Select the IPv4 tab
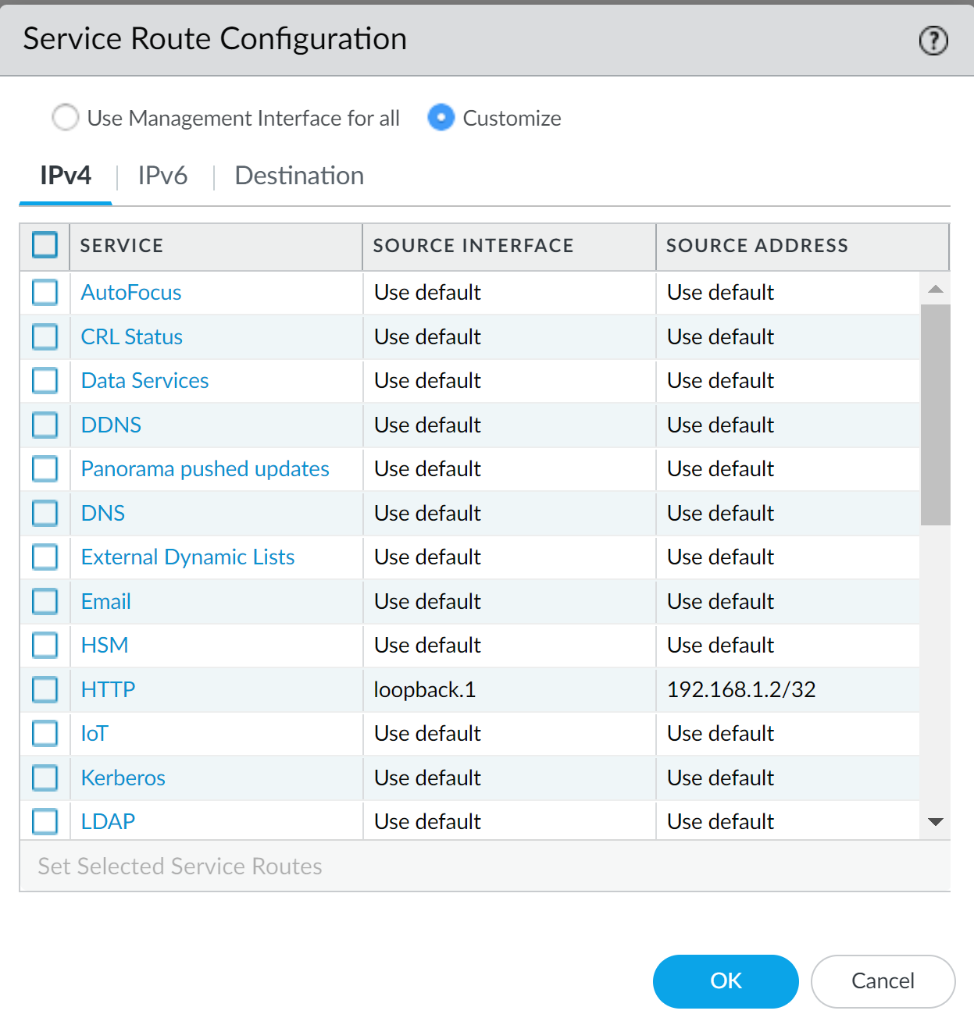The width and height of the screenshot is (974, 1032). coord(66,176)
